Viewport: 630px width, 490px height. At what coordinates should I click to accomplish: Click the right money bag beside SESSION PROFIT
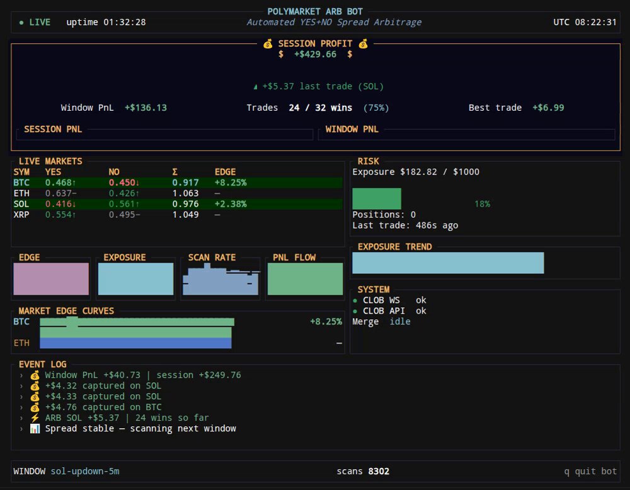(364, 44)
